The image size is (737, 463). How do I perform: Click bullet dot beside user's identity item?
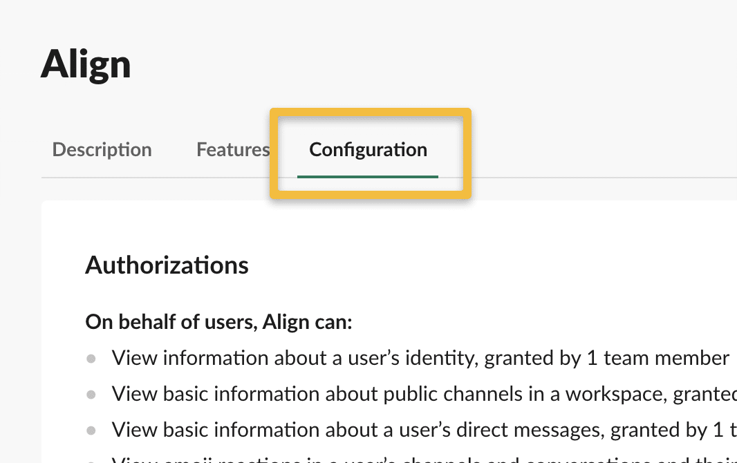tap(91, 359)
